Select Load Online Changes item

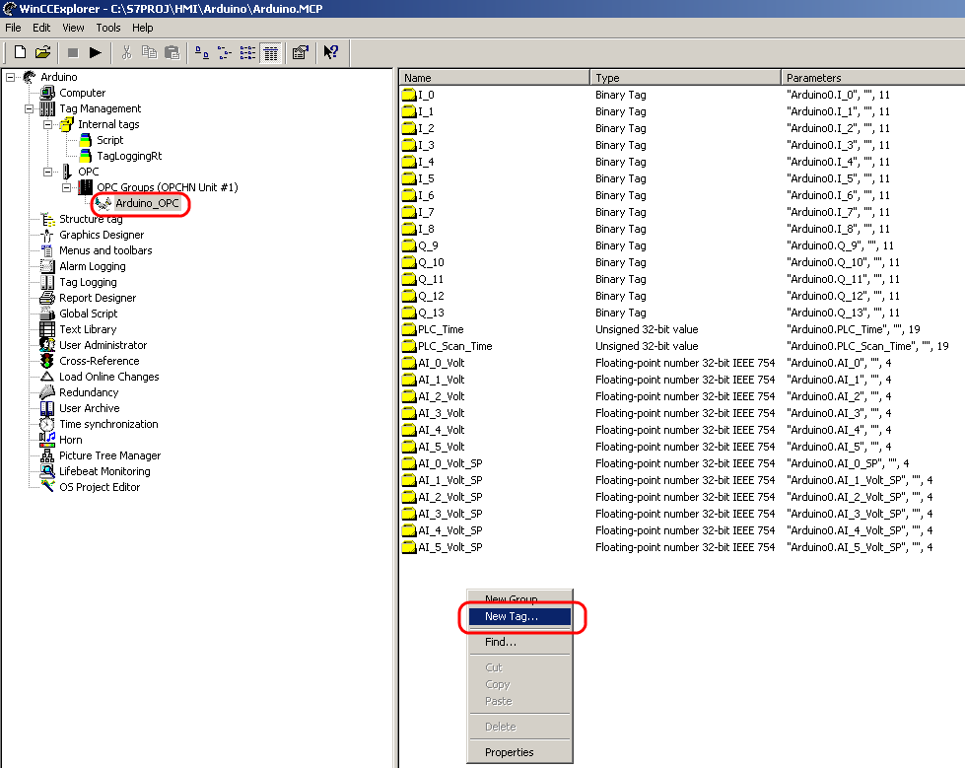(x=109, y=377)
